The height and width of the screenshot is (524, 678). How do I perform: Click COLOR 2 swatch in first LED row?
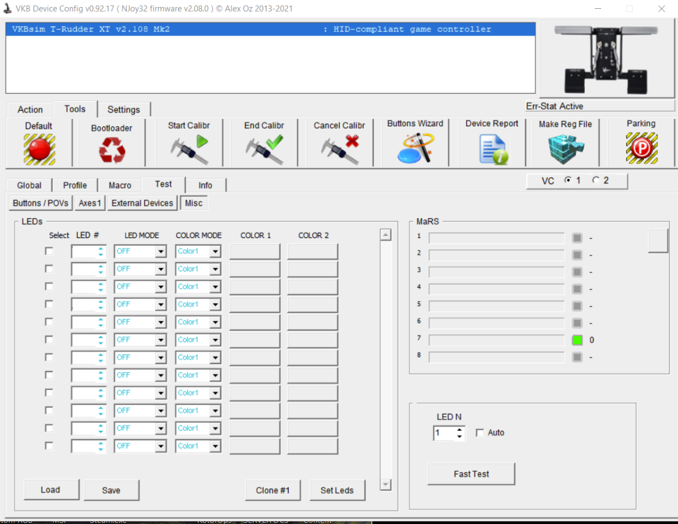(313, 252)
